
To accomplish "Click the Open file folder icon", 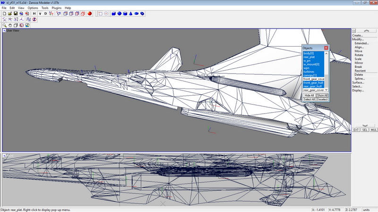I will click(x=10, y=14).
